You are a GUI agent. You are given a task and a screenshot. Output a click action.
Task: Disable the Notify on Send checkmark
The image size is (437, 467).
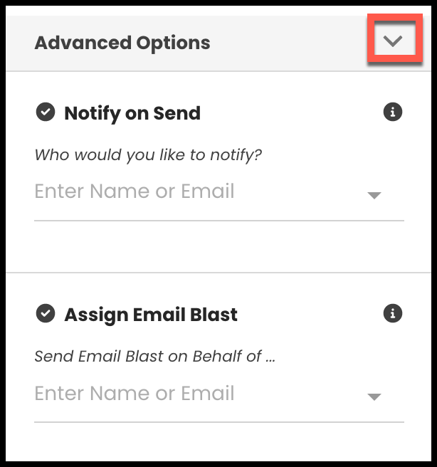point(46,112)
